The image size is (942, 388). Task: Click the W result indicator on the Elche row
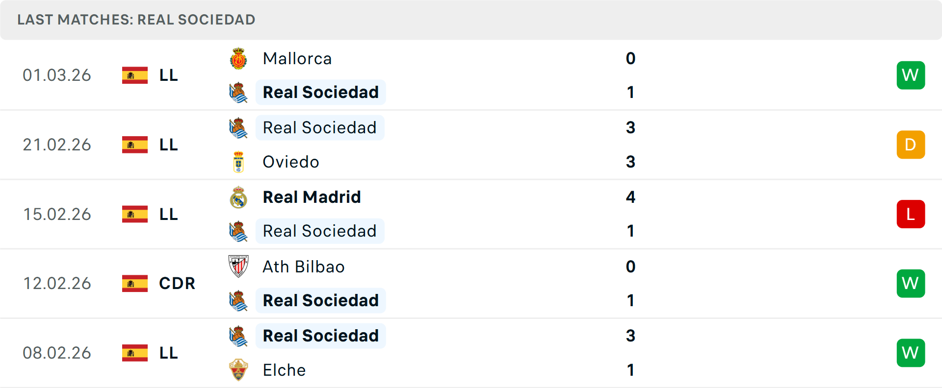click(911, 353)
